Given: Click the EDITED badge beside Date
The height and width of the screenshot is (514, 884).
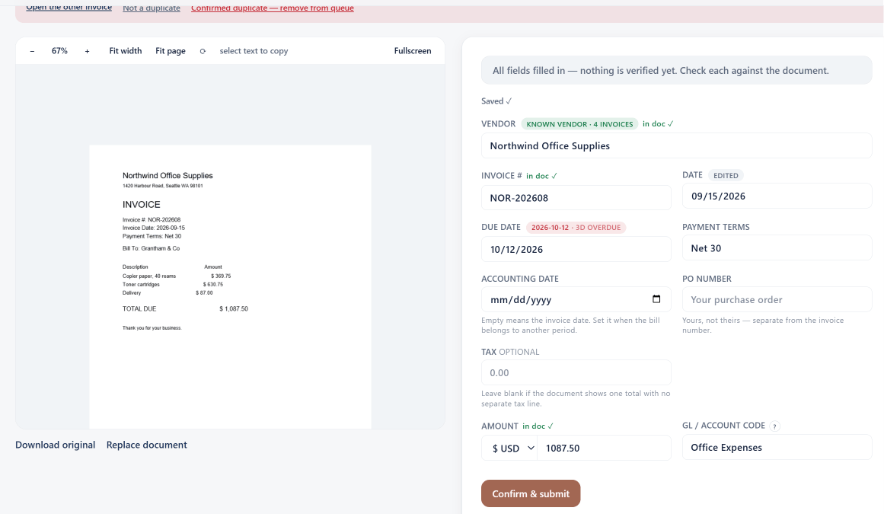Looking at the screenshot, I should tap(726, 175).
